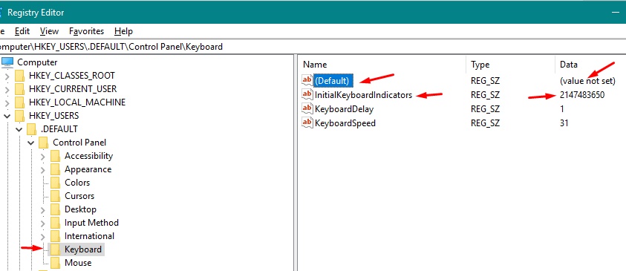Click the Accessibility folder icon

pos(56,156)
